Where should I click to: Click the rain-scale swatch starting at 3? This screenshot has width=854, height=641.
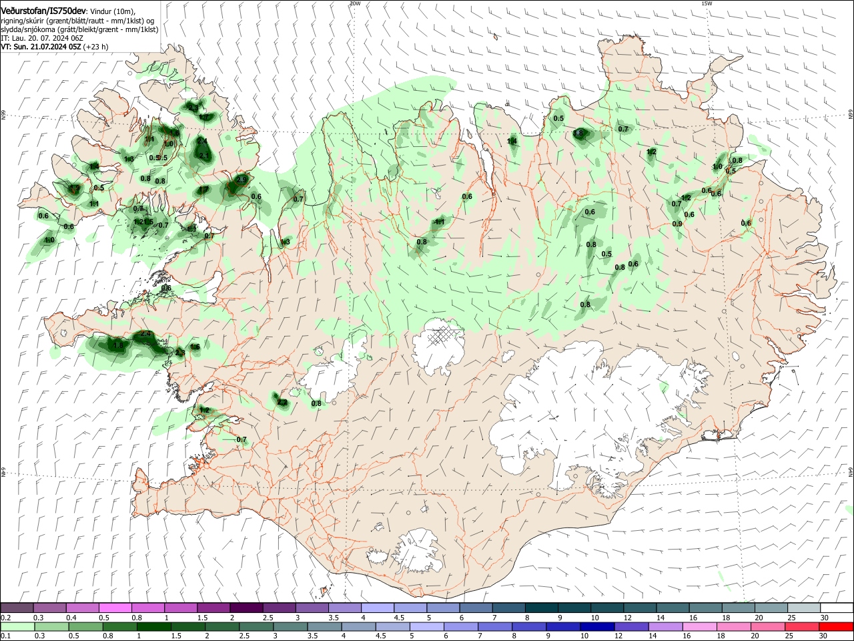tap(290, 626)
